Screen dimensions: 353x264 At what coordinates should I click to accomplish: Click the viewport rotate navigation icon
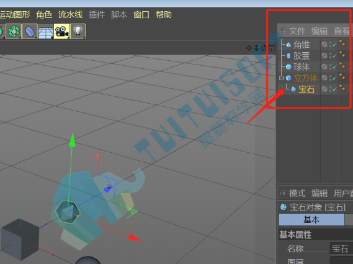click(264, 48)
